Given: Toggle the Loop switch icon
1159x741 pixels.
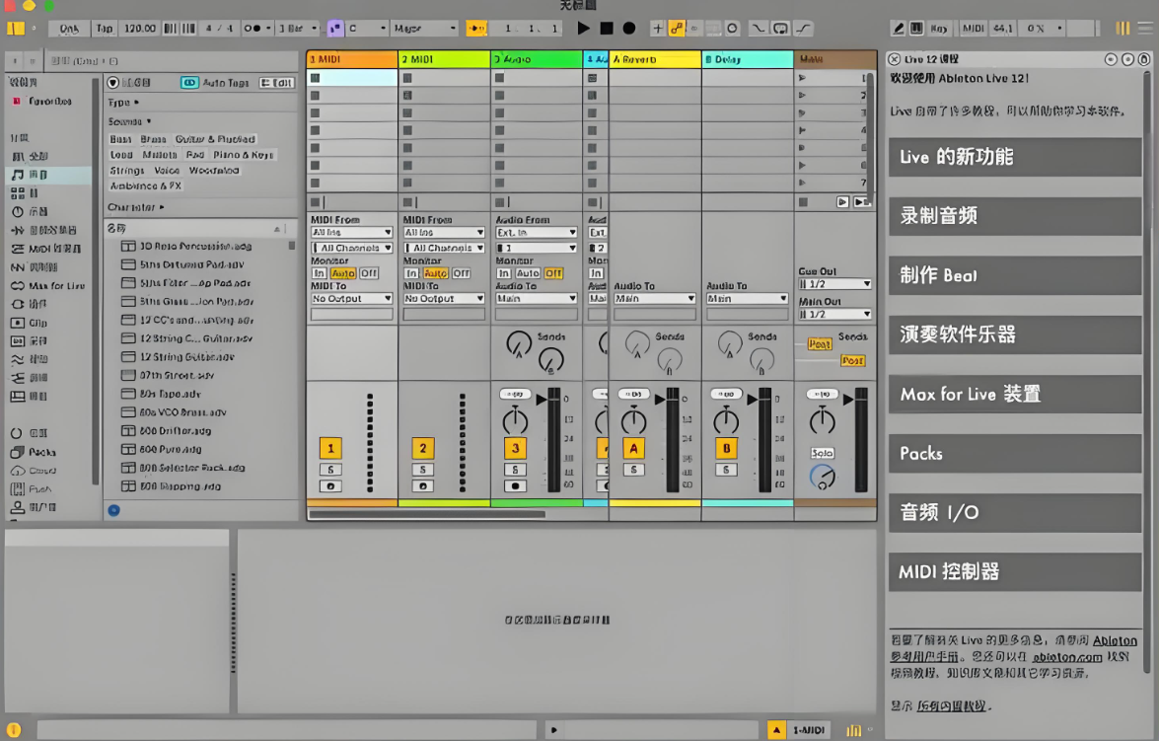Looking at the screenshot, I should [x=780, y=28].
